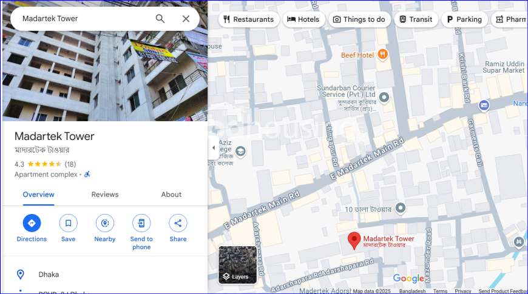
Task: Open the Layers map type switcher
Action: coord(237,265)
